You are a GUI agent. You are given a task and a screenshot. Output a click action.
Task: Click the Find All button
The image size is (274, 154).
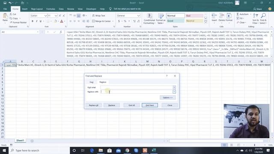[x=131, y=105]
